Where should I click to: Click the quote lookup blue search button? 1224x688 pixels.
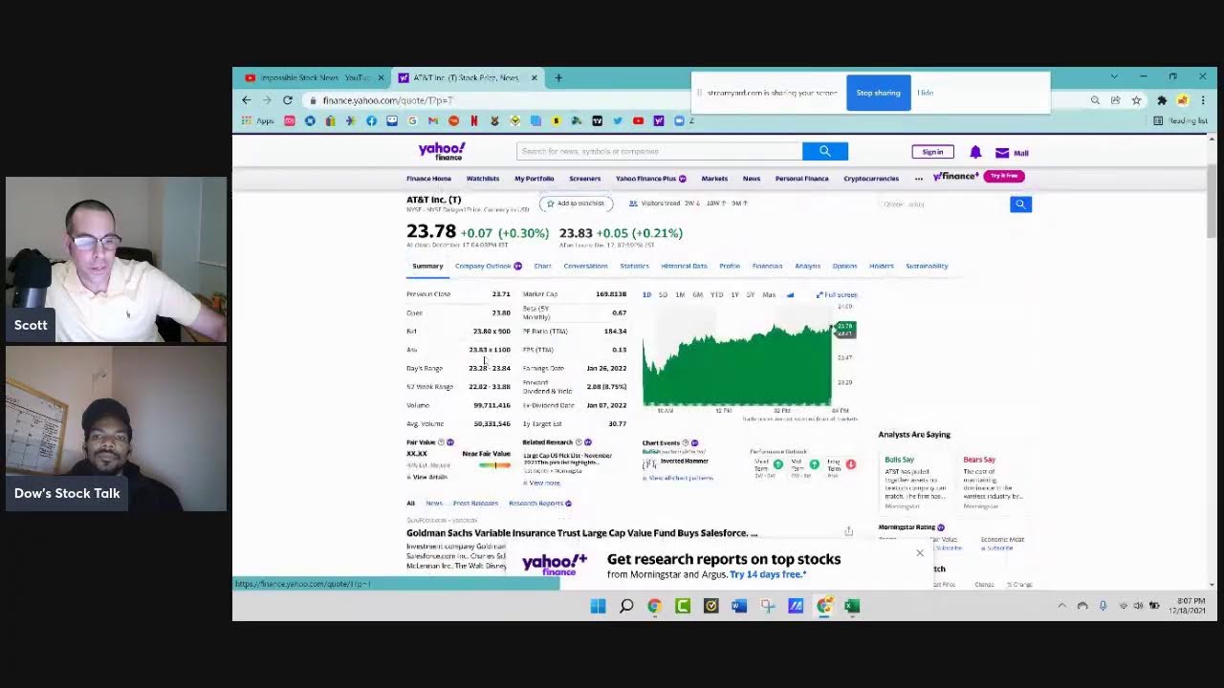pos(1020,204)
